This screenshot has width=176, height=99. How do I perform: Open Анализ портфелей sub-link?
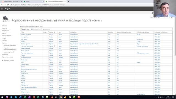click(x=9, y=52)
